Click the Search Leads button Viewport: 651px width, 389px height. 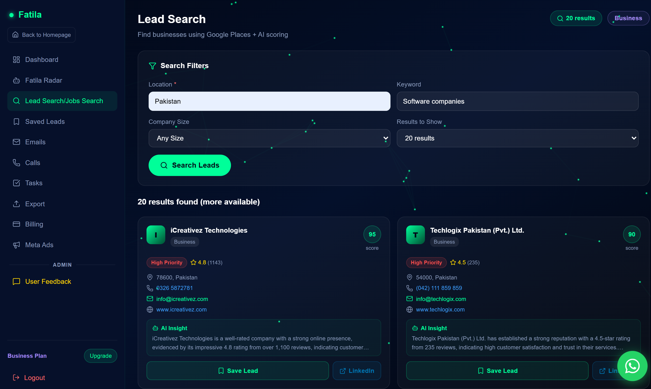[189, 165]
